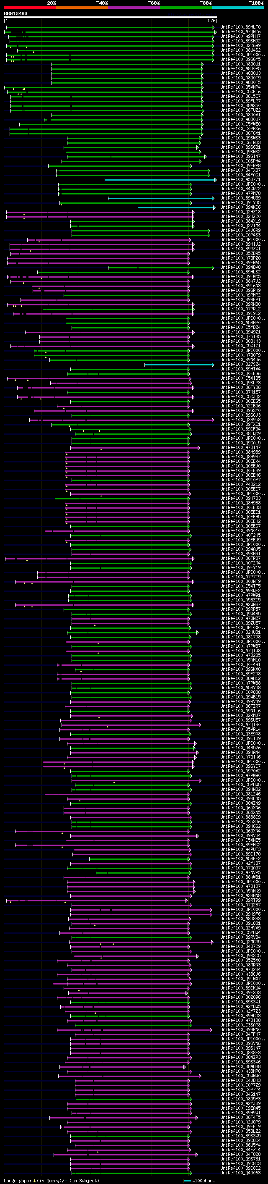Open hit UniRef100_B9HU59
The height and width of the screenshot is (1184, 268).
click(240, 198)
